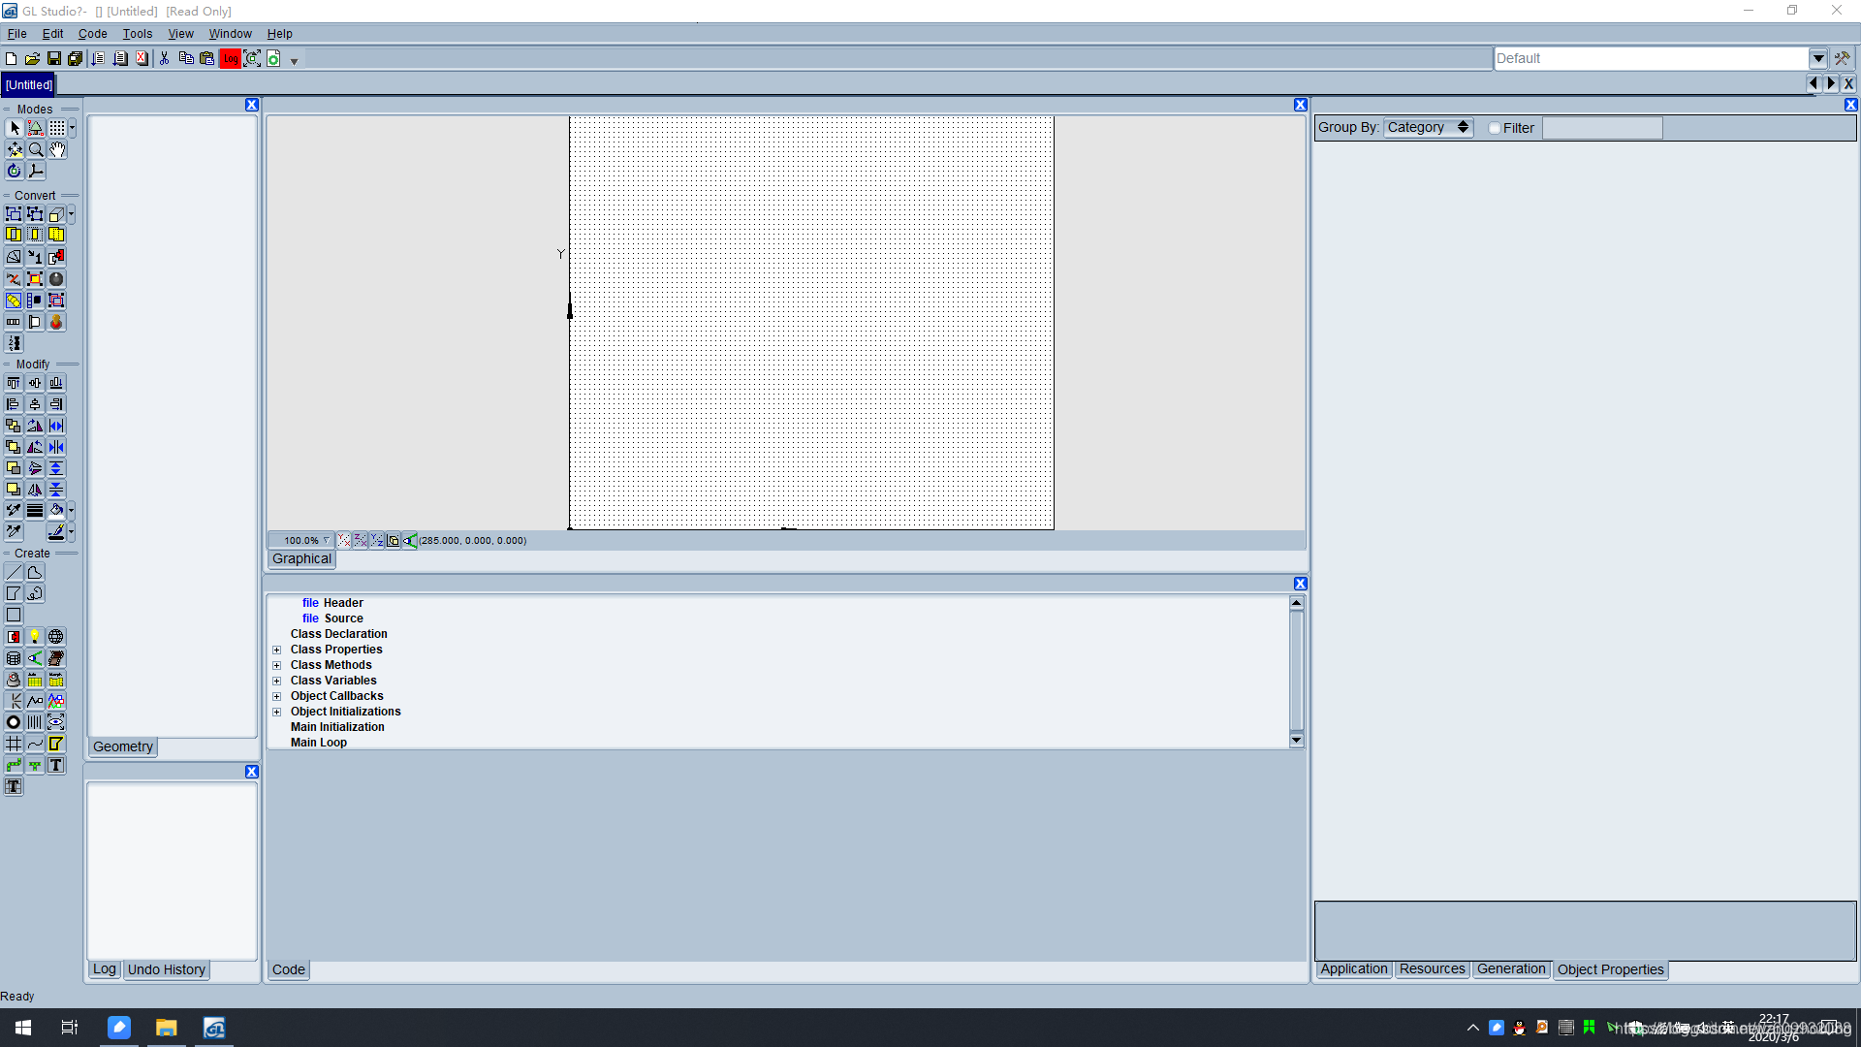This screenshot has width=1861, height=1047.
Task: Click the Undo History button
Action: point(165,969)
